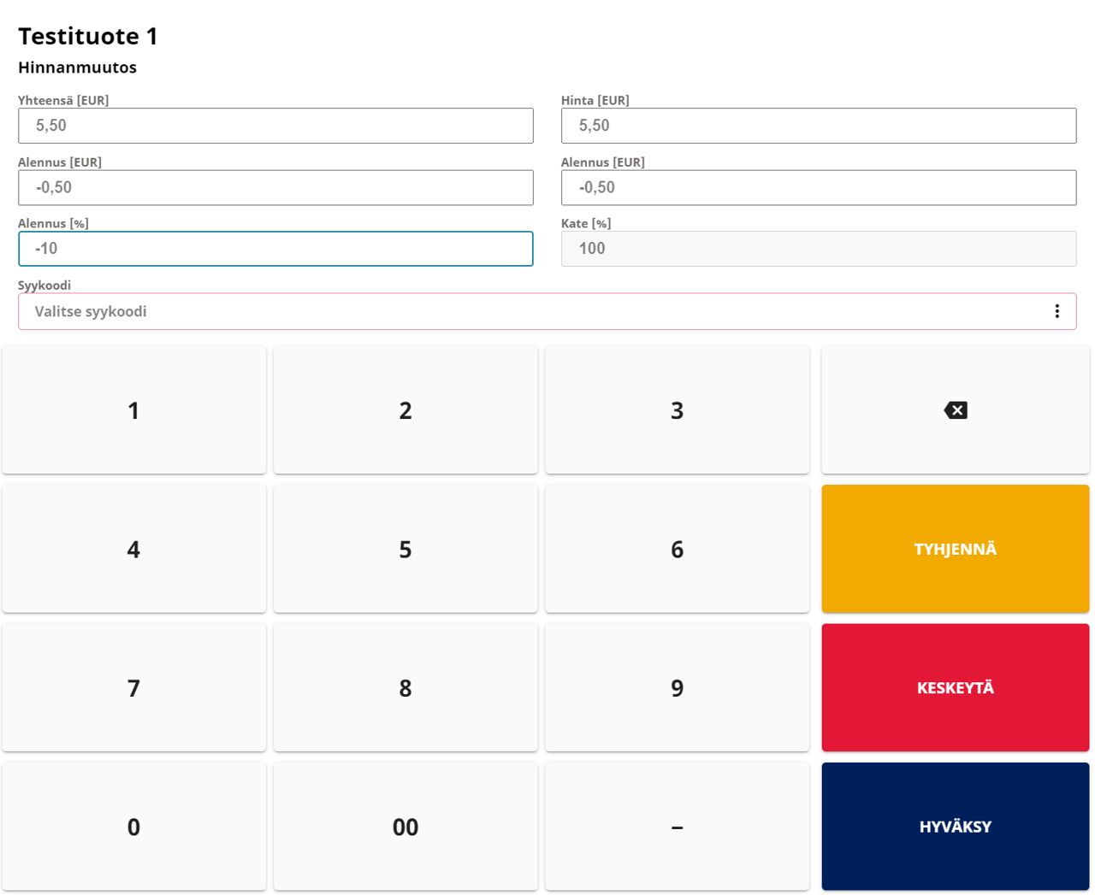Click the right Alennus [EUR] field
The width and height of the screenshot is (1095, 895).
[818, 187]
